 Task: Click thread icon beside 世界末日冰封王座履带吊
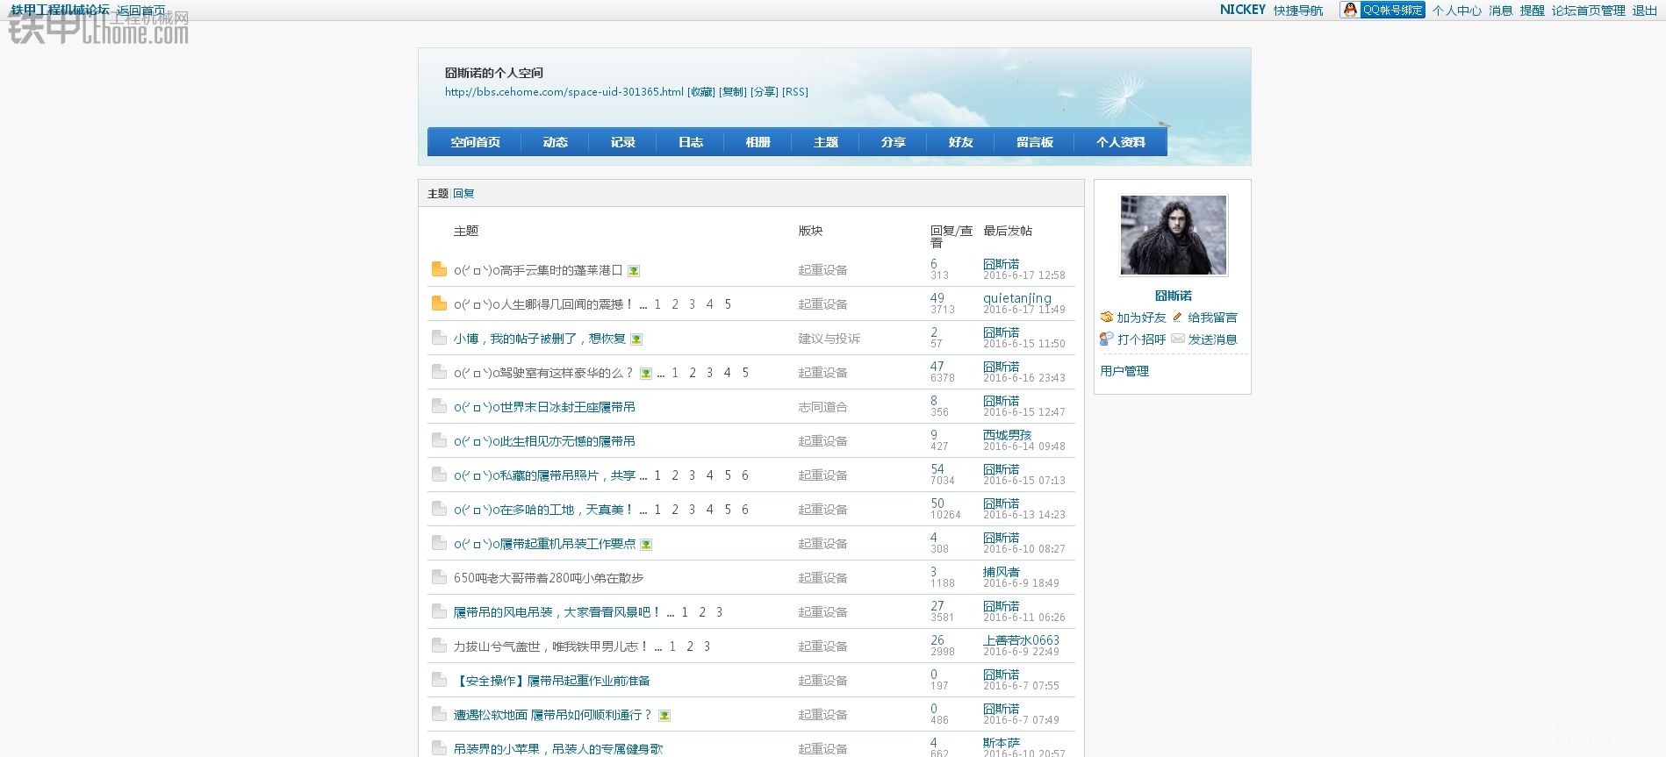pos(439,406)
